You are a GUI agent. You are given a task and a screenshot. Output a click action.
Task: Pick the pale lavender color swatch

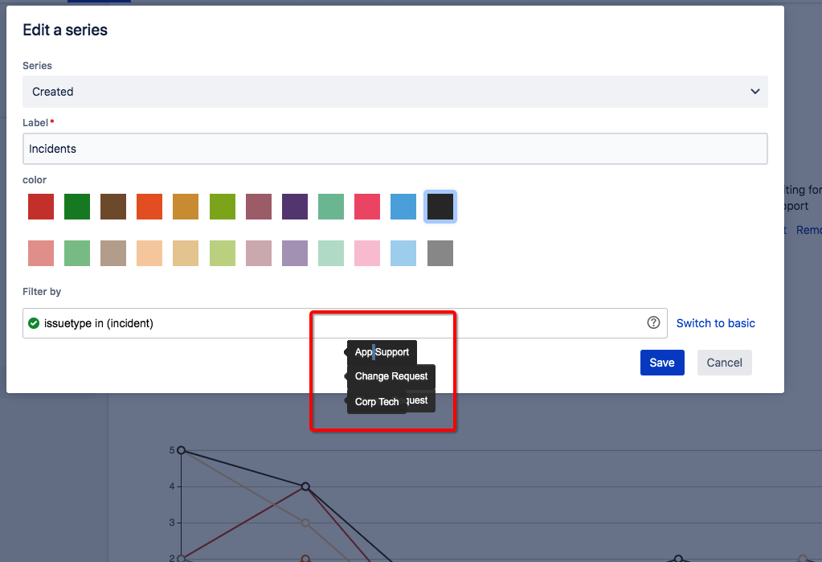[x=295, y=253]
